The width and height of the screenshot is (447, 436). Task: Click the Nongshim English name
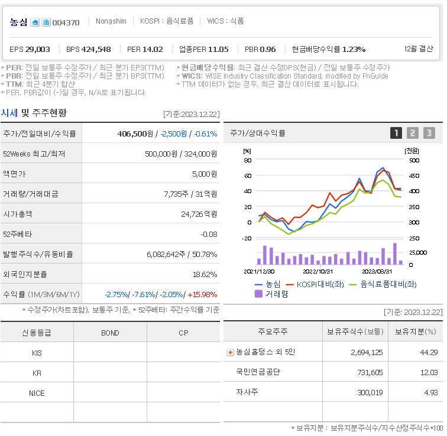click(111, 21)
